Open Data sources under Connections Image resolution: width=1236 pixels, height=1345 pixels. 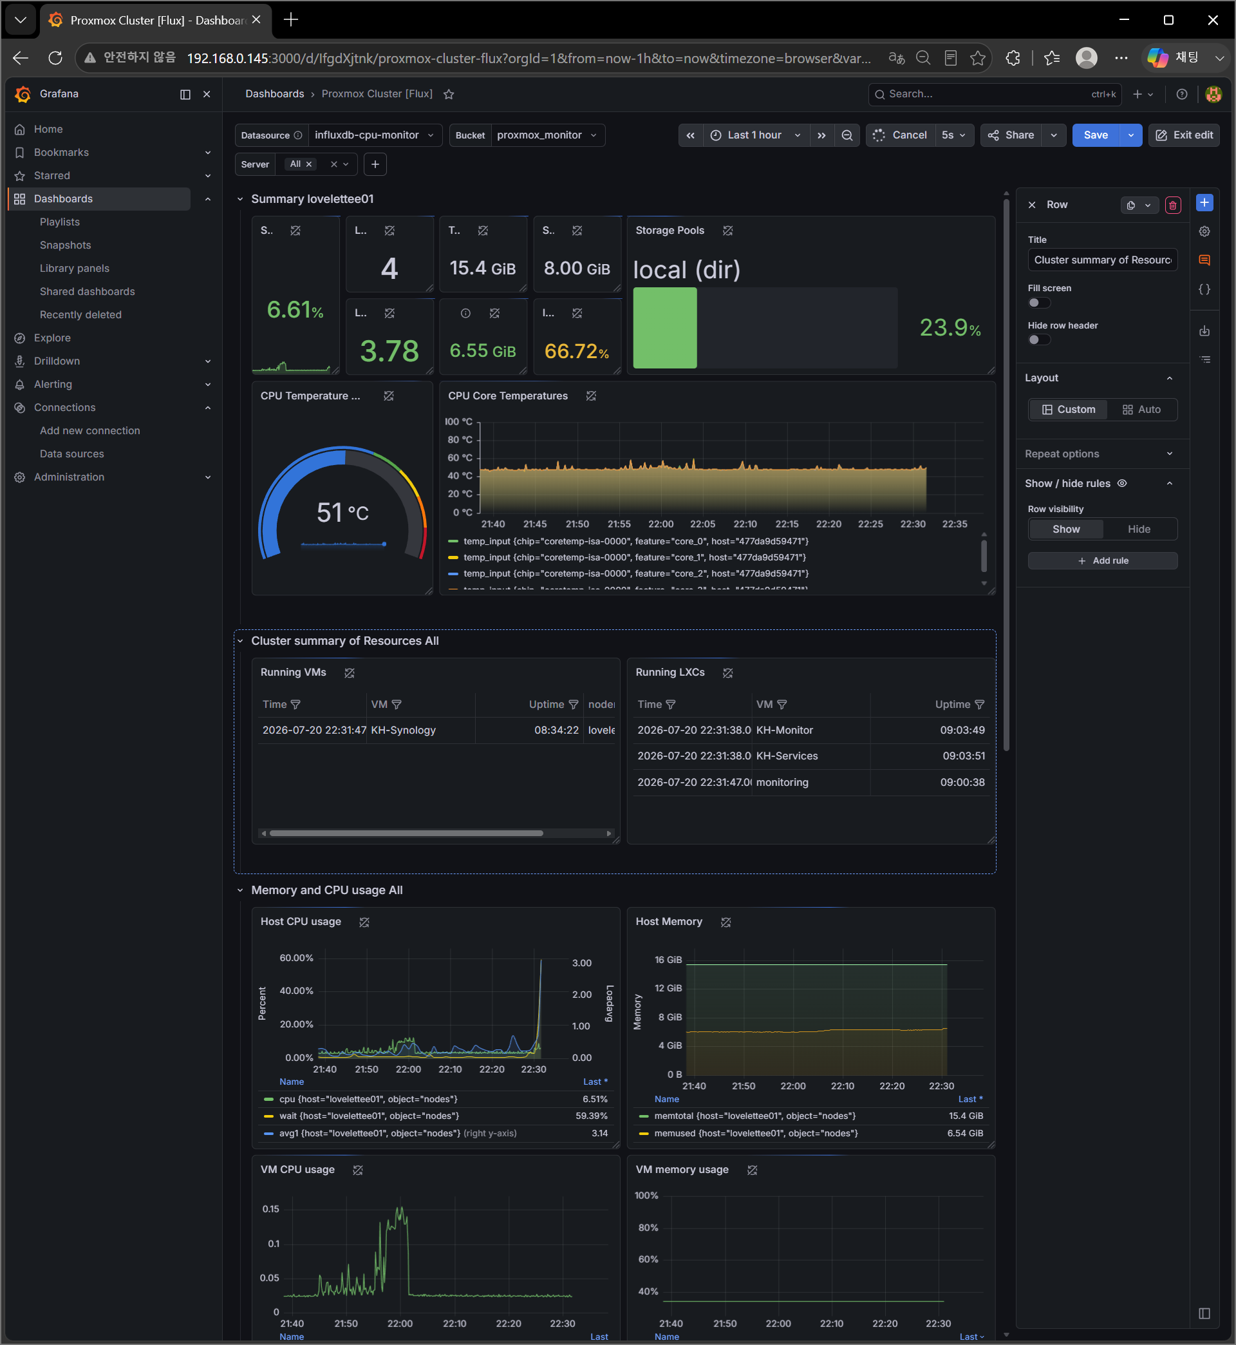(x=72, y=454)
